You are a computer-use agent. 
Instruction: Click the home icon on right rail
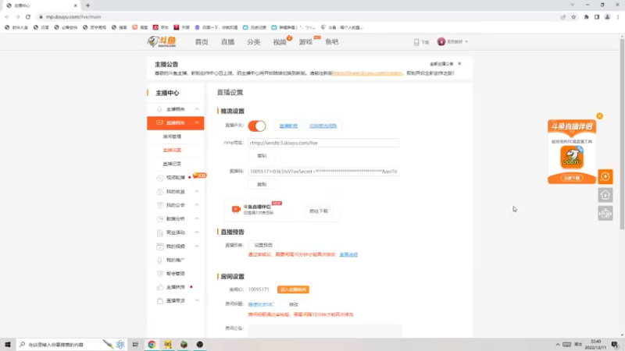(x=605, y=195)
